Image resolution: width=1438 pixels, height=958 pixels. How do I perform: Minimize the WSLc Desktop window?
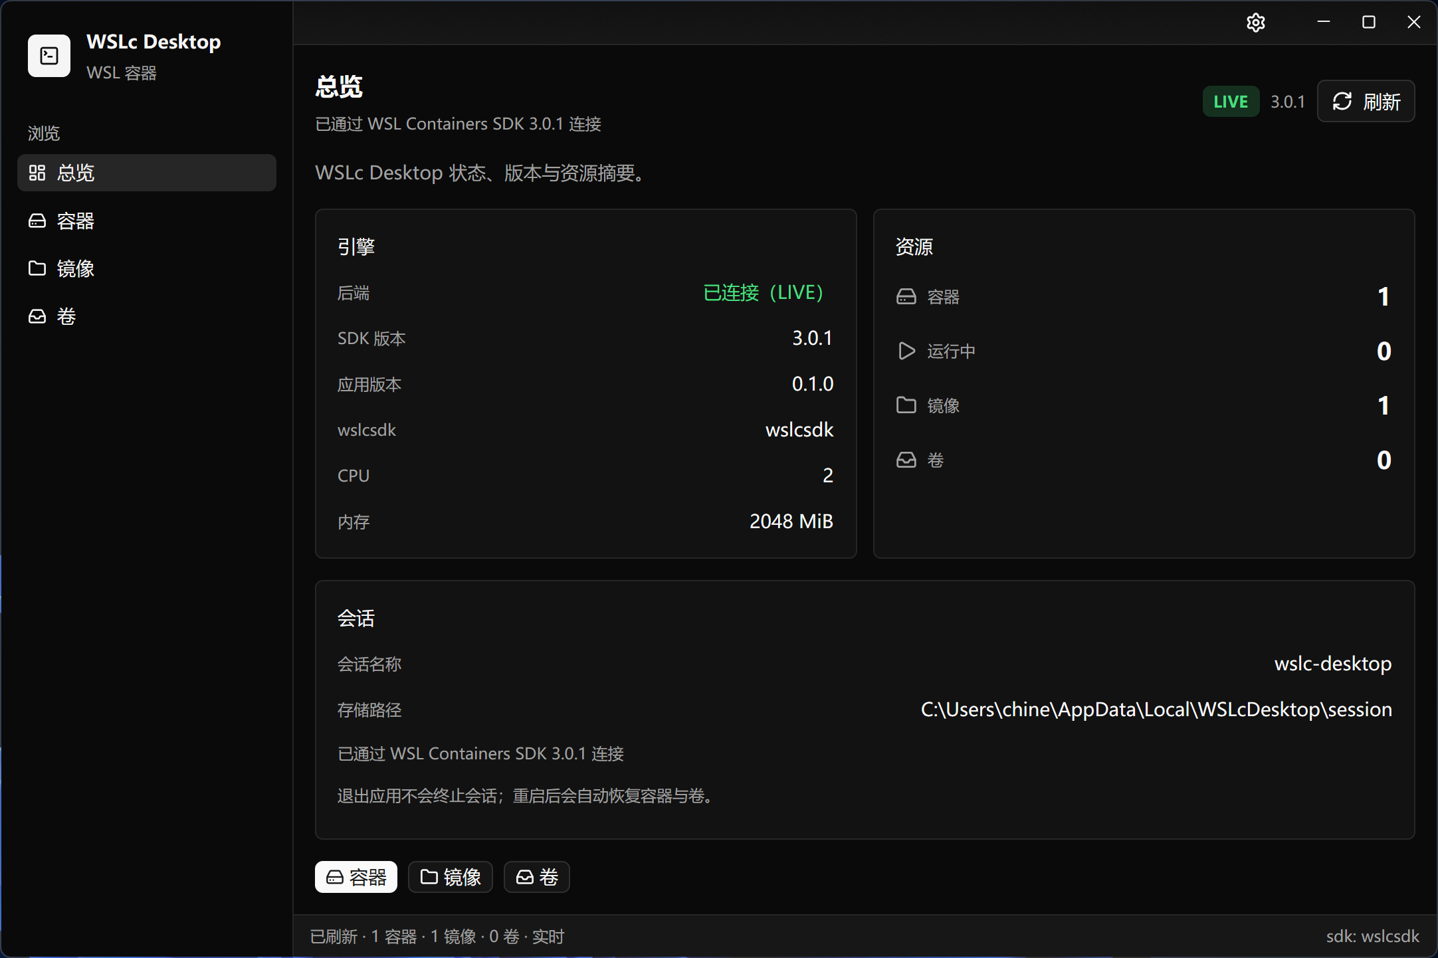coord(1324,23)
